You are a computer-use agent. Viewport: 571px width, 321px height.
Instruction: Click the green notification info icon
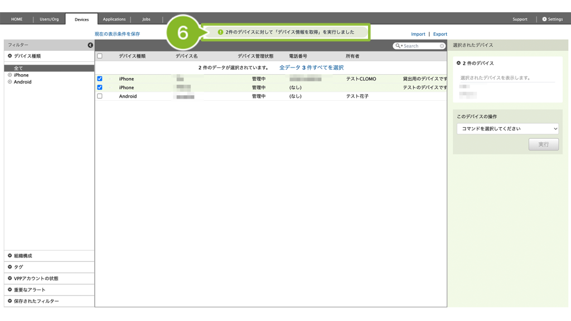[x=220, y=32]
